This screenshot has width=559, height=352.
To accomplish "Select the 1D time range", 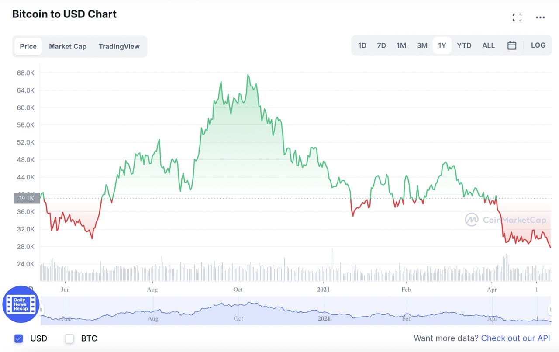I will [362, 45].
